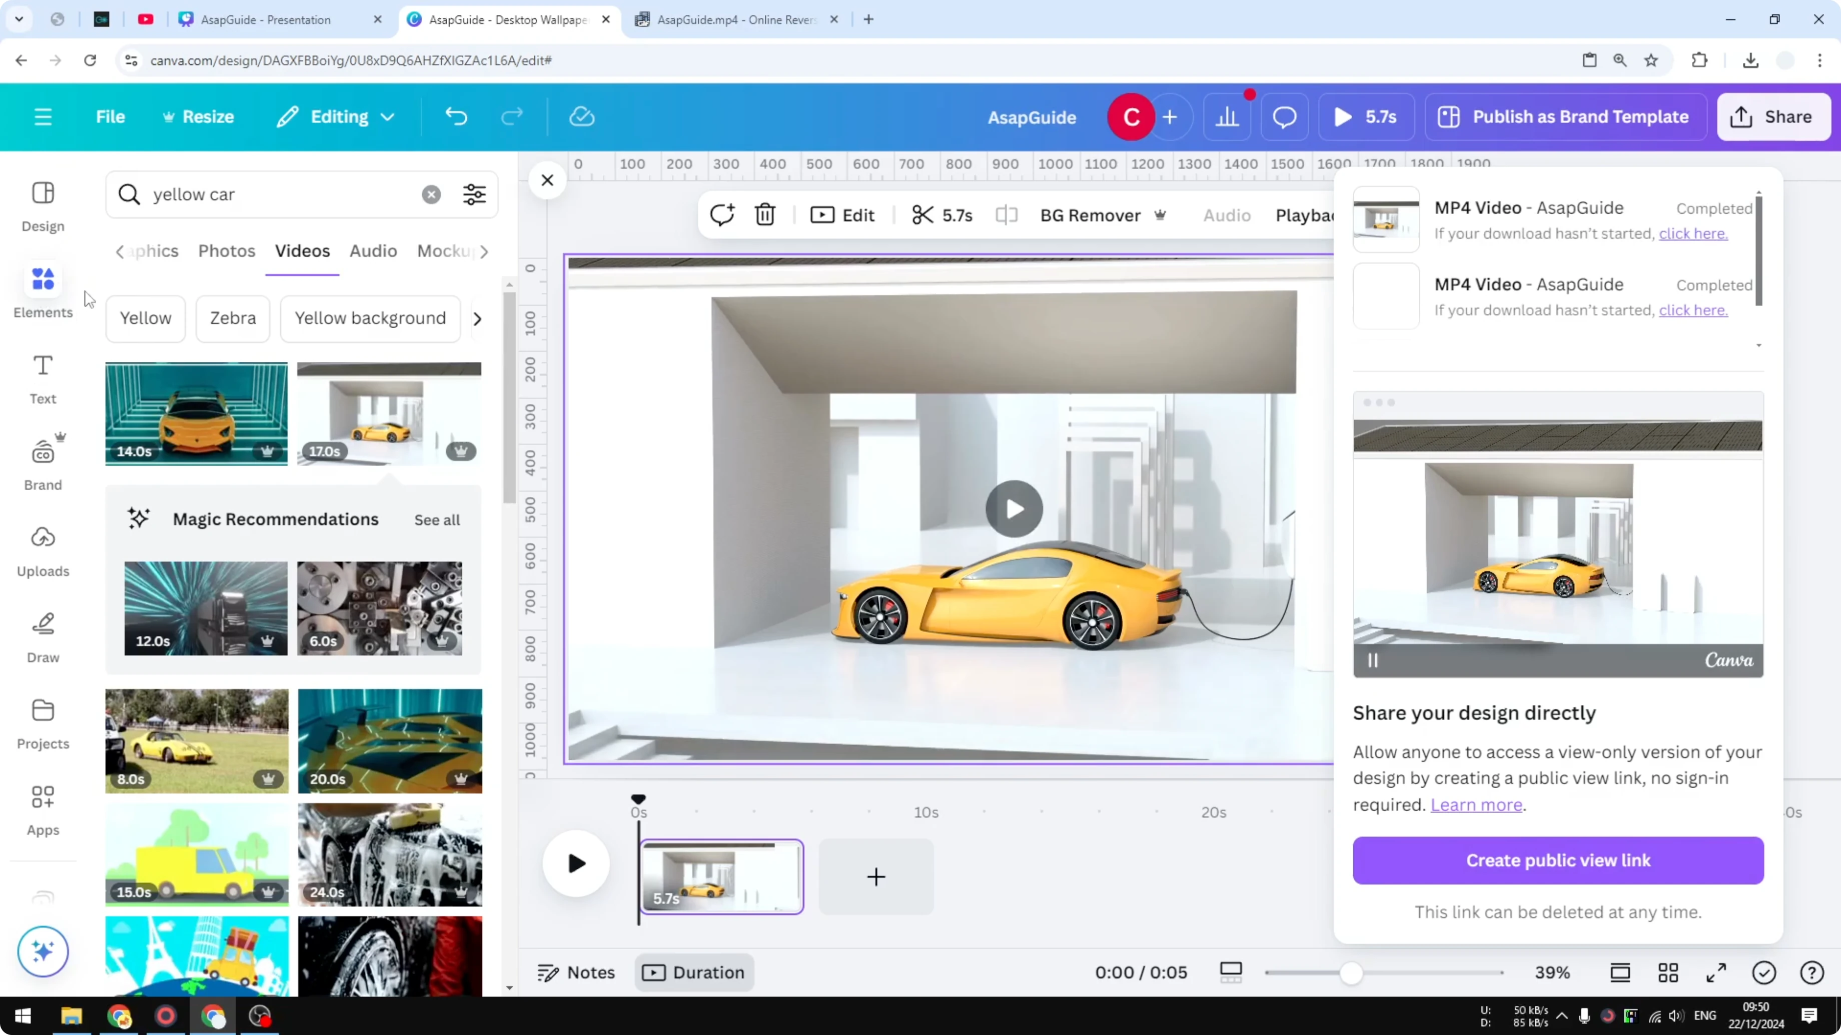Open the File menu
The width and height of the screenshot is (1841, 1035).
click(111, 116)
